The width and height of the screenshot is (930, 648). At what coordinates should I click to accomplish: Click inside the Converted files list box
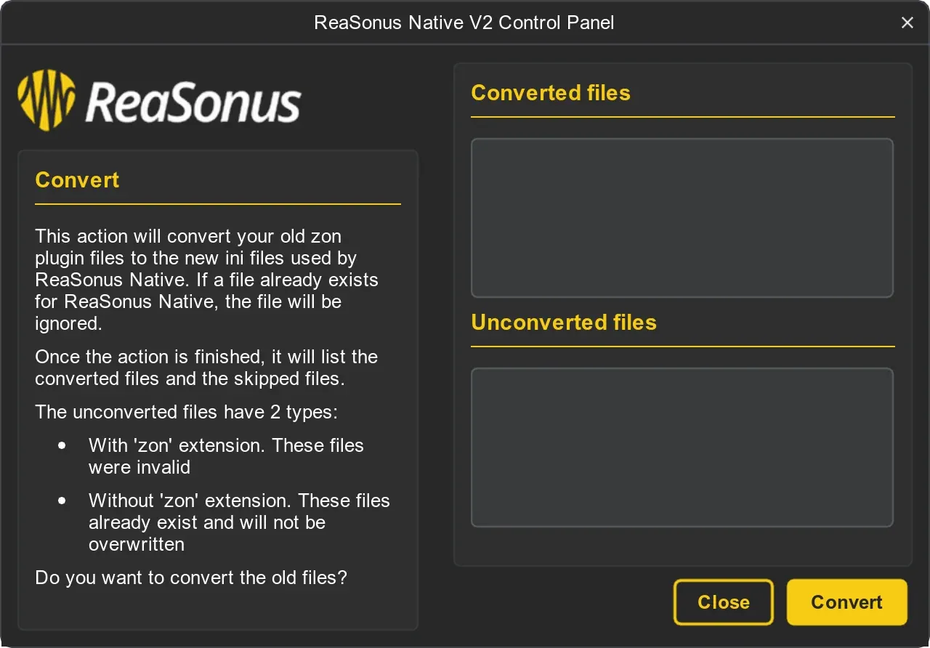[682, 218]
